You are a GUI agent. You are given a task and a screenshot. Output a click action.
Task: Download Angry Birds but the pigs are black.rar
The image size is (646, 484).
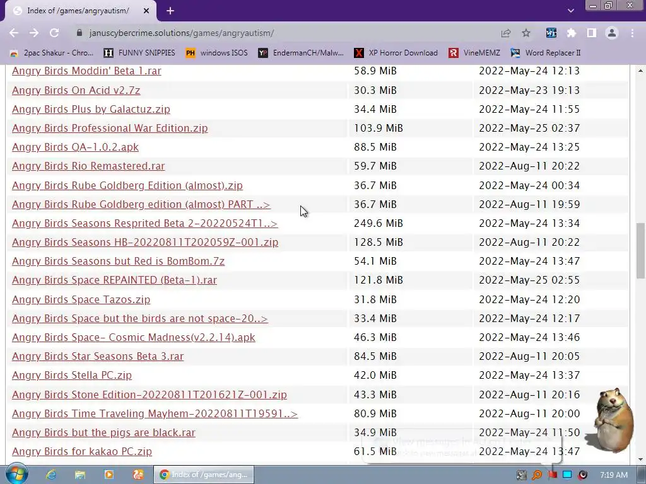104,432
